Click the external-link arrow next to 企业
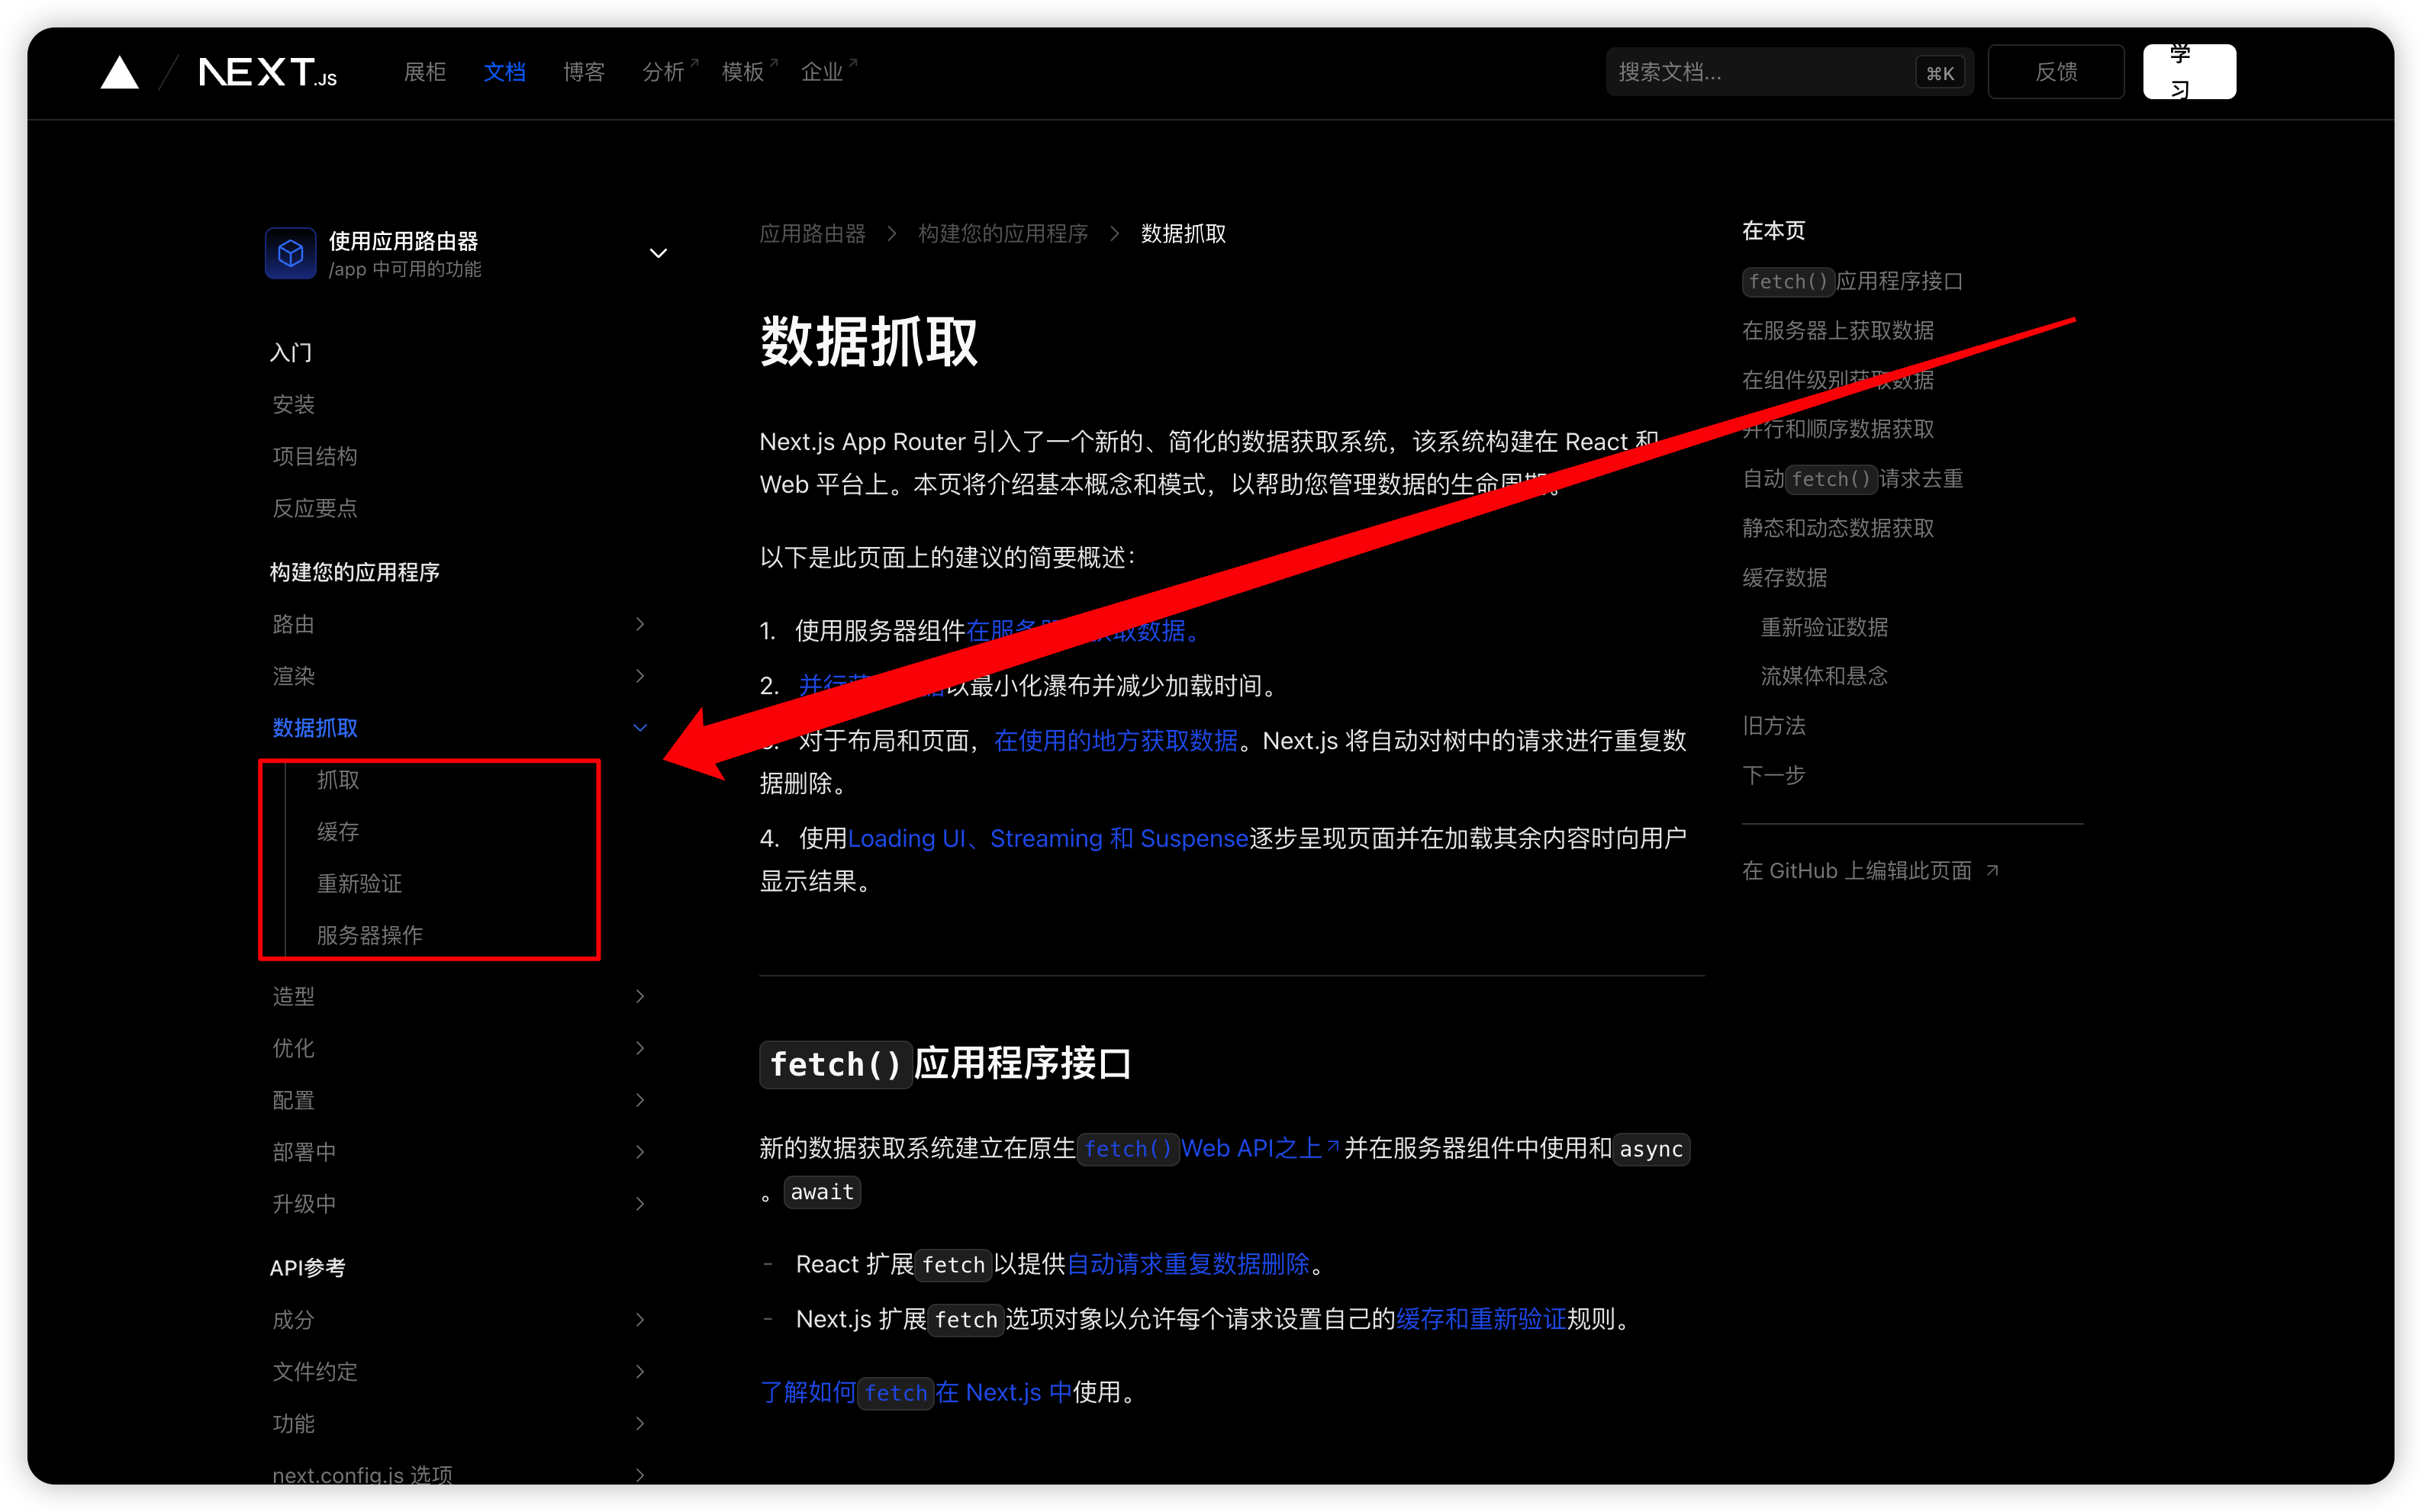The image size is (2422, 1512). click(855, 60)
